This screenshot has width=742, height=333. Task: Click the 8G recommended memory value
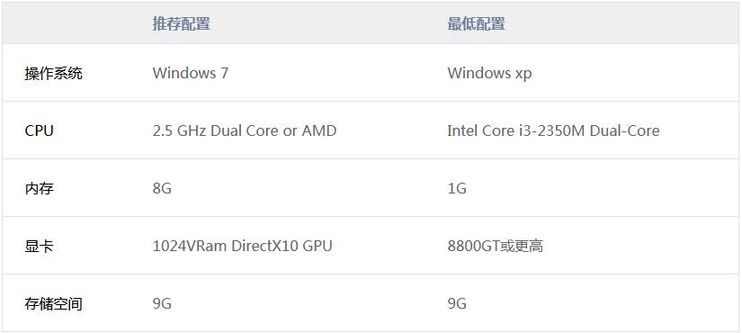(162, 188)
